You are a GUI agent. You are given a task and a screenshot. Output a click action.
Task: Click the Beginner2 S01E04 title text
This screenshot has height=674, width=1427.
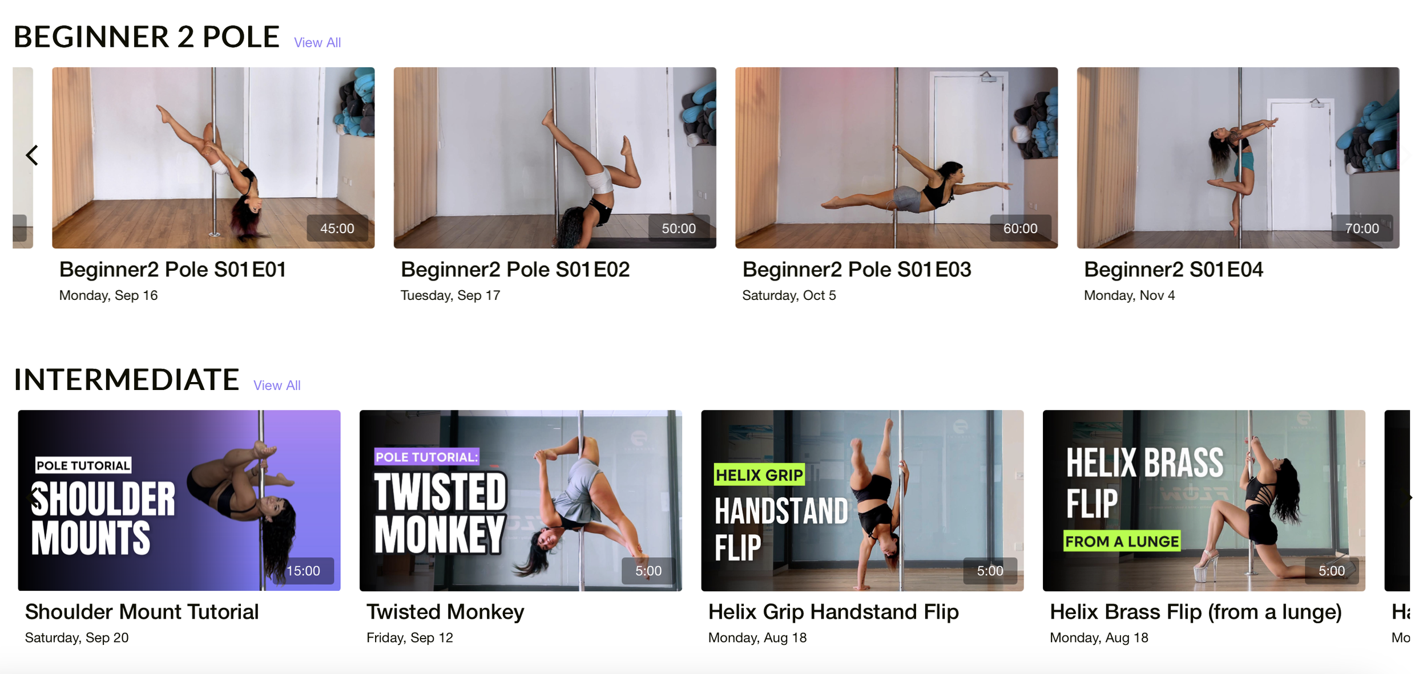click(x=1174, y=270)
